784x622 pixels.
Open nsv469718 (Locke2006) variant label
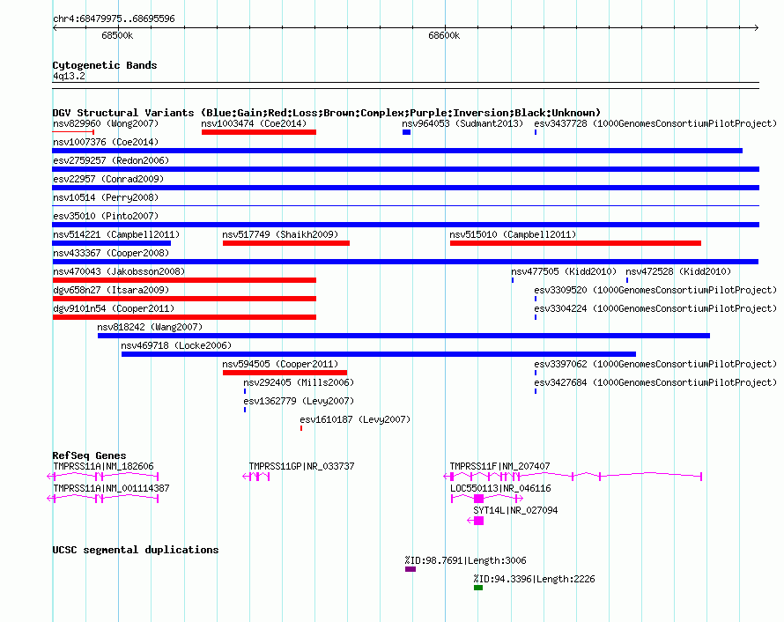point(176,345)
